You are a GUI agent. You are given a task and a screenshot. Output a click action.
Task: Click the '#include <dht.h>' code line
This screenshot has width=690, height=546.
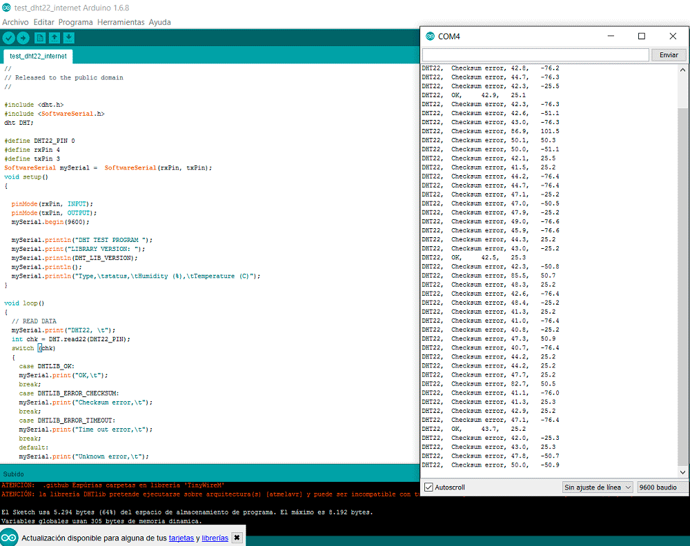[34, 105]
